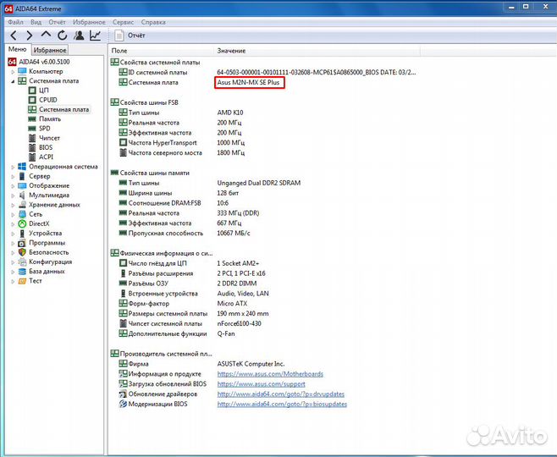This screenshot has width=557, height=457.
Task: Select the Пропускная способность row
Action: pyautogui.click(x=184, y=234)
